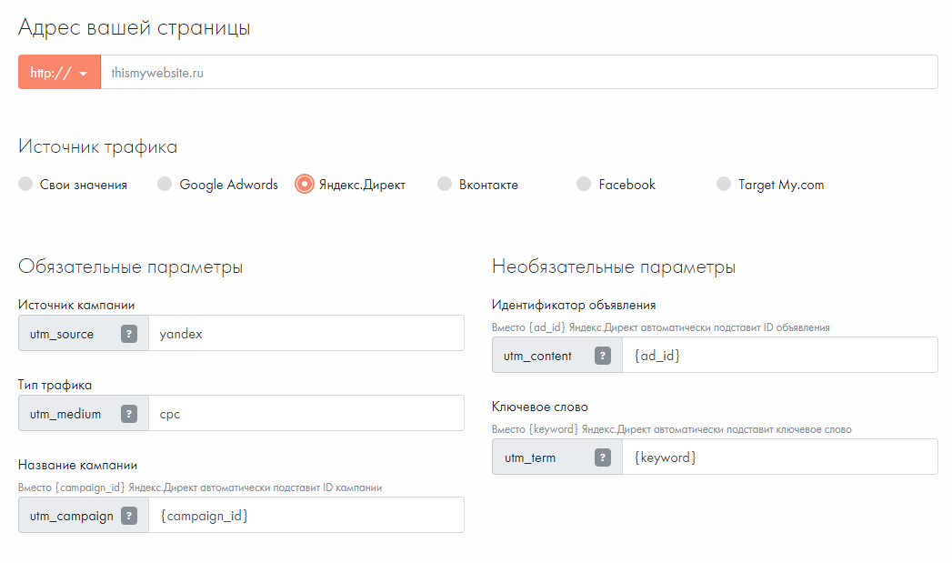The width and height of the screenshot is (952, 563).
Task: Click the Название кампании label
Action: [77, 465]
